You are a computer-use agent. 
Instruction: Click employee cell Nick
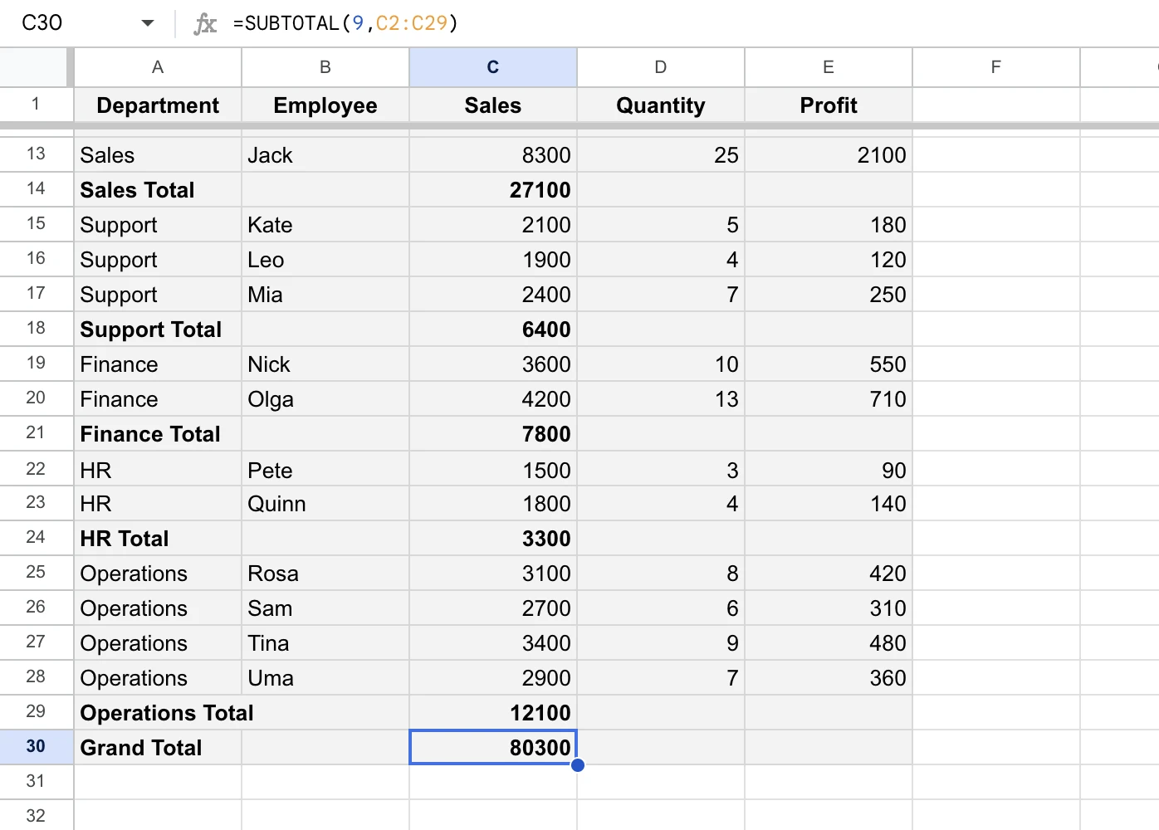point(325,364)
